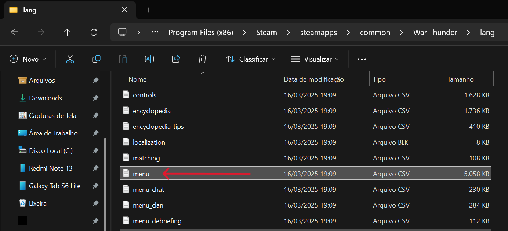
Task: Unpin Capturas de Tela from sidebar
Action: pyautogui.click(x=95, y=116)
